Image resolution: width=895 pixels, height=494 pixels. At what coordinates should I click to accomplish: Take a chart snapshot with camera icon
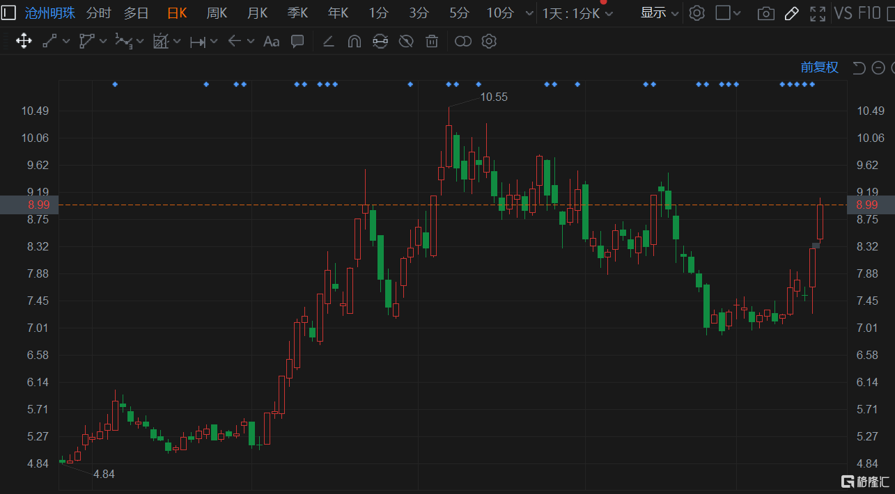coord(766,13)
